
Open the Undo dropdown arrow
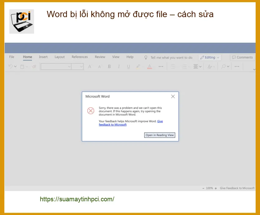point(15,66)
